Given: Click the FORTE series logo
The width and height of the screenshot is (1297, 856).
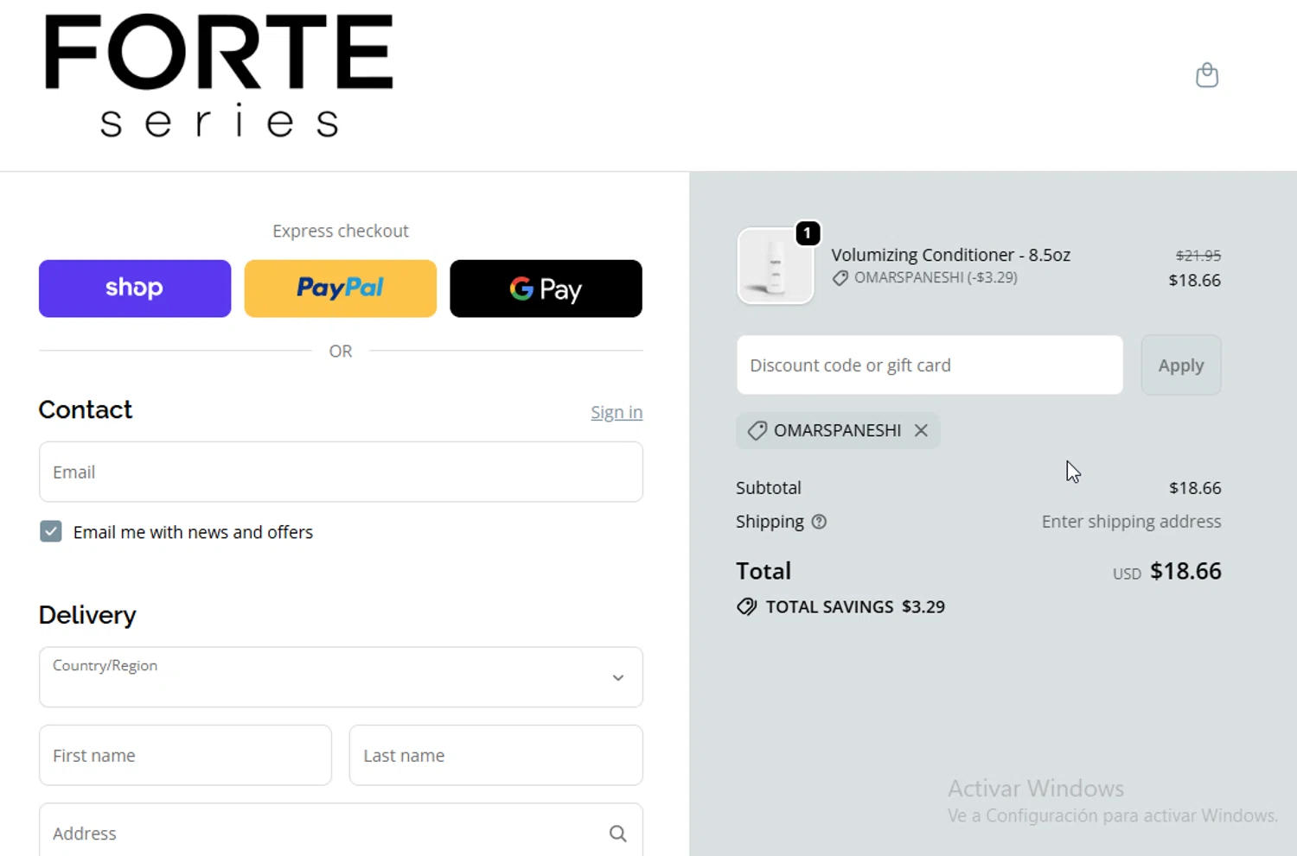Looking at the screenshot, I should pyautogui.click(x=219, y=76).
